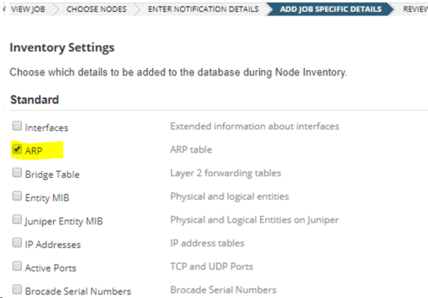This screenshot has height=298, width=428.
Task: Click the Bridge Table label
Action: coord(52,175)
